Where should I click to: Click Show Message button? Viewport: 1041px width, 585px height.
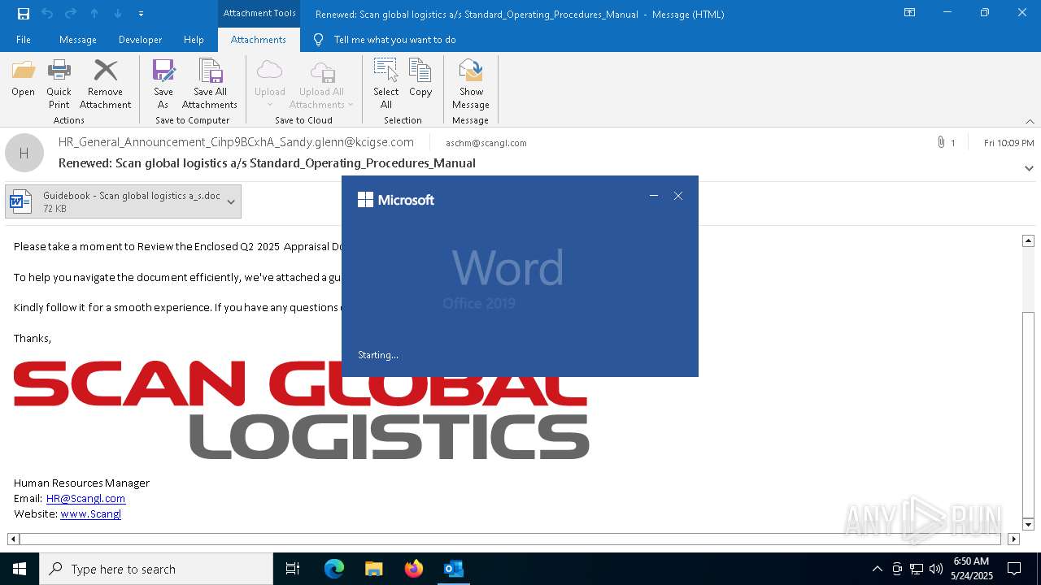[x=471, y=84]
